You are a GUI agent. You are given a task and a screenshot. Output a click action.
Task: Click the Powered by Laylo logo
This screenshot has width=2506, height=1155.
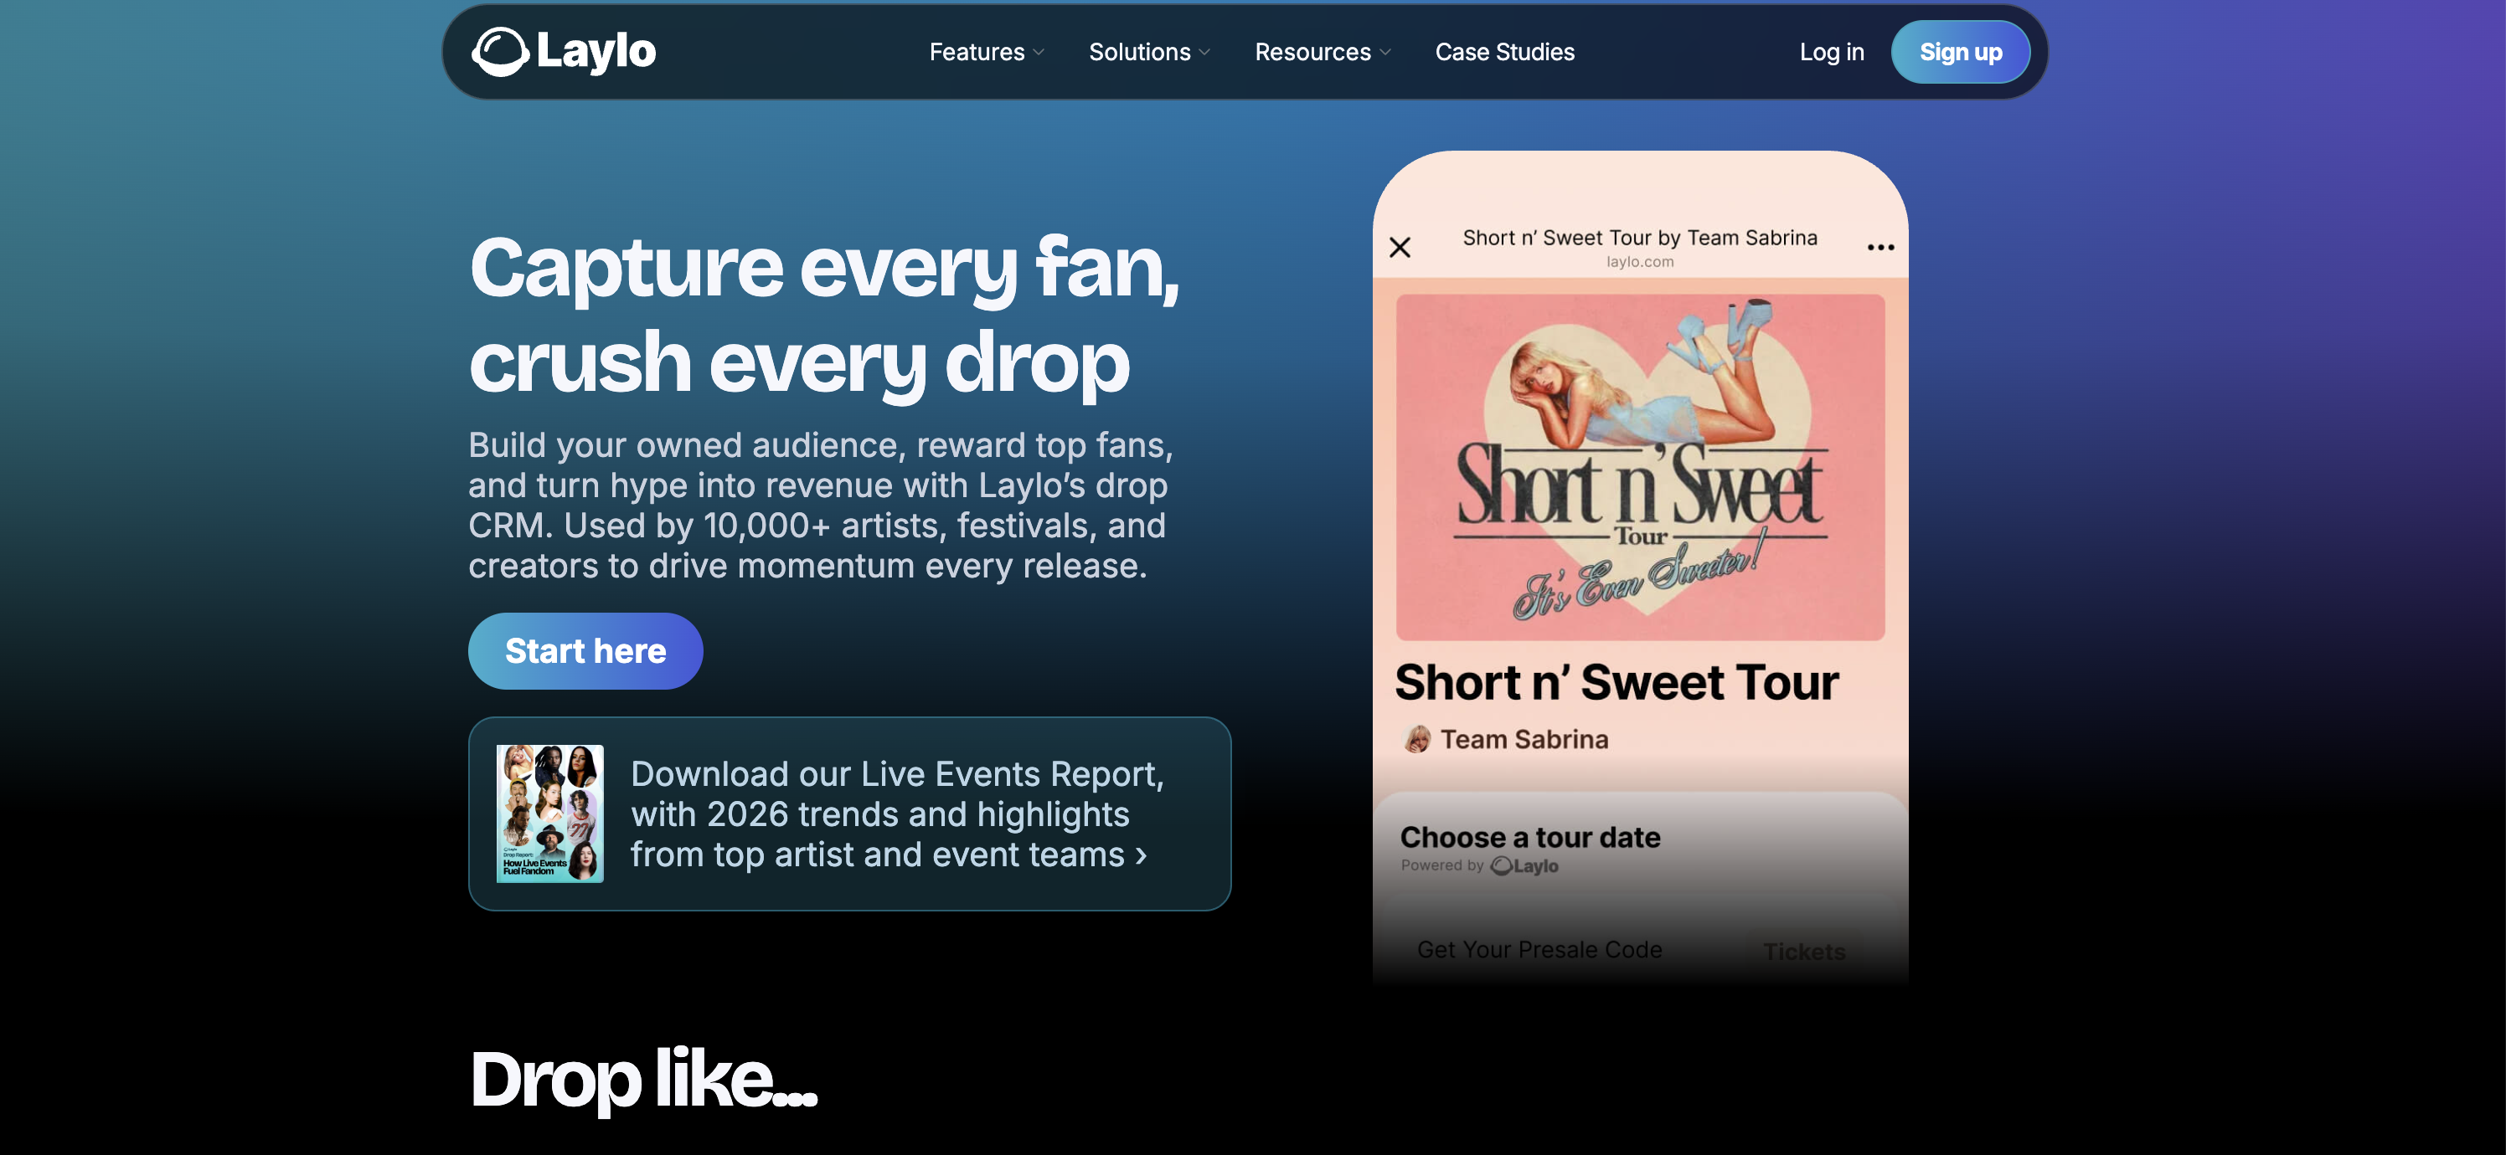[x=1524, y=865]
